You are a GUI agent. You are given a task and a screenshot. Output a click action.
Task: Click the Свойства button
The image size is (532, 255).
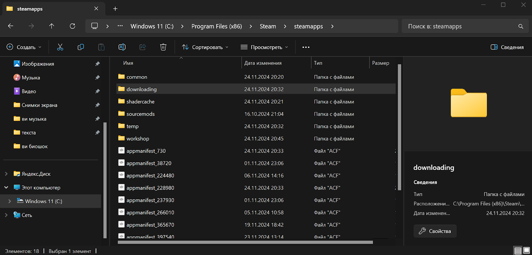pos(435,231)
